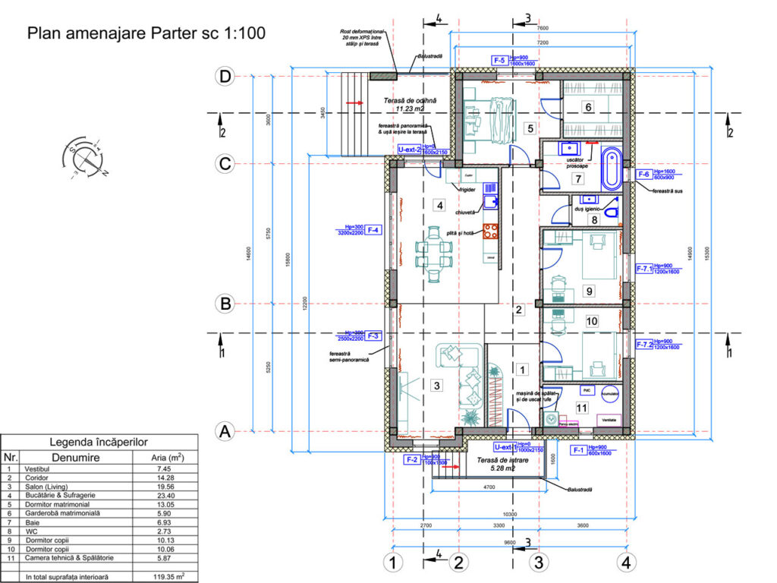Click the 19.56 area of Salon (Living)

165,487
